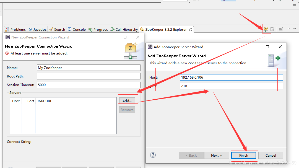Click the help question mark icon

coord(153,155)
